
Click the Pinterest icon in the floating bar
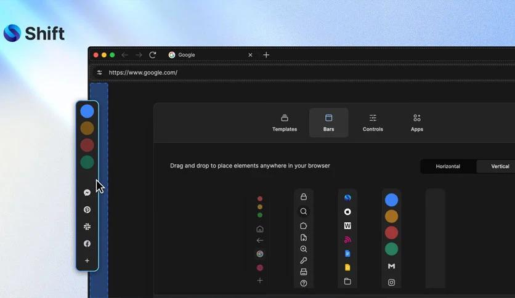click(x=87, y=210)
